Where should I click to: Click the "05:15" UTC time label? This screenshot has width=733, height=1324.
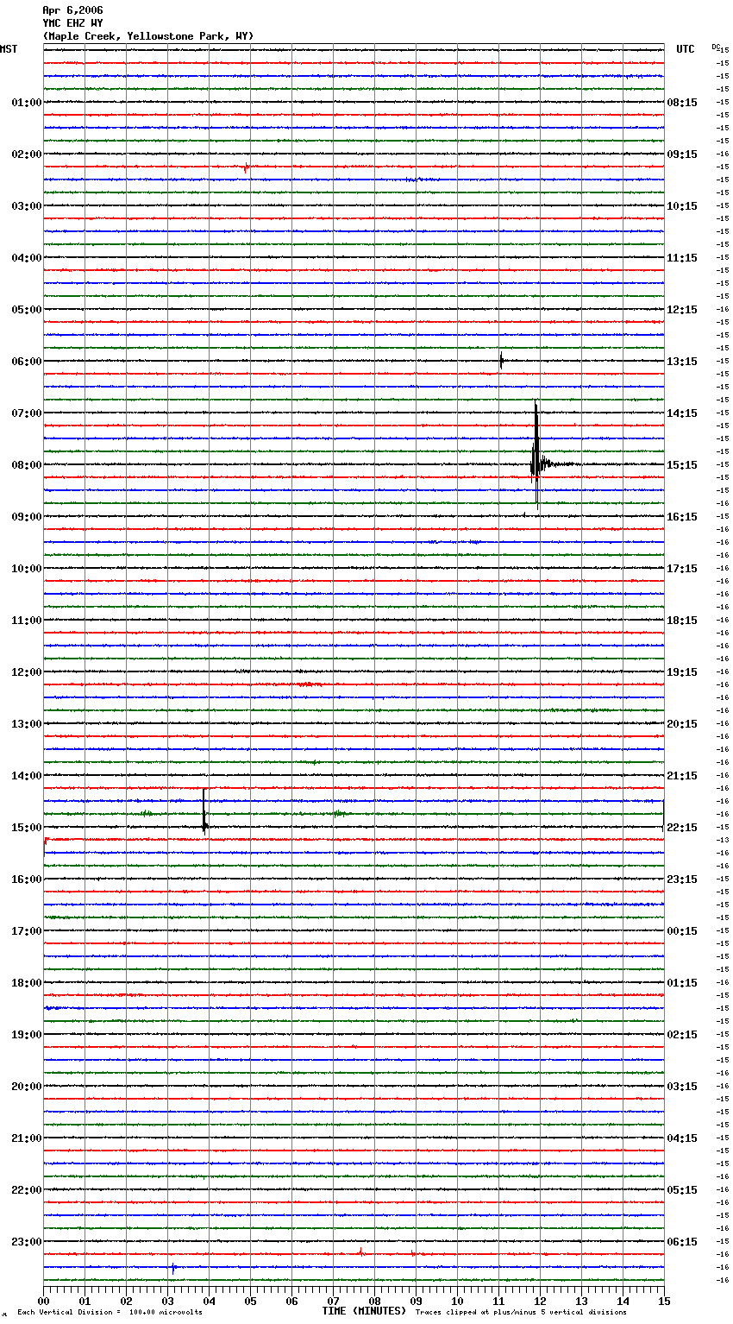682,1190
